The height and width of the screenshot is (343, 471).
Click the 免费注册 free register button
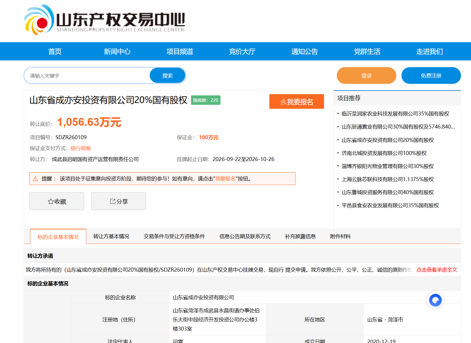tap(431, 76)
